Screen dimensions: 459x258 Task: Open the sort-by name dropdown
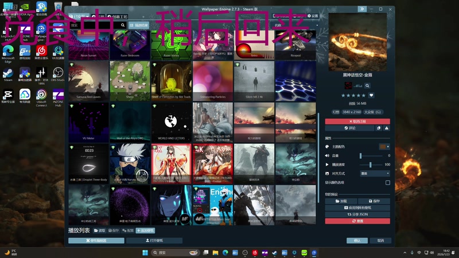tap(295, 25)
